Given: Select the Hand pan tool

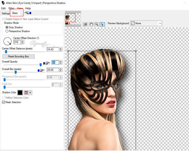Looking at the screenshot, I should 91,24.
